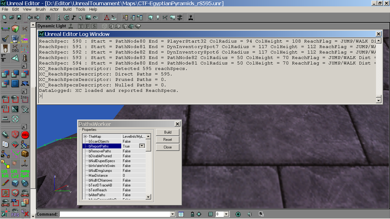Open the File menu

tap(5, 9)
